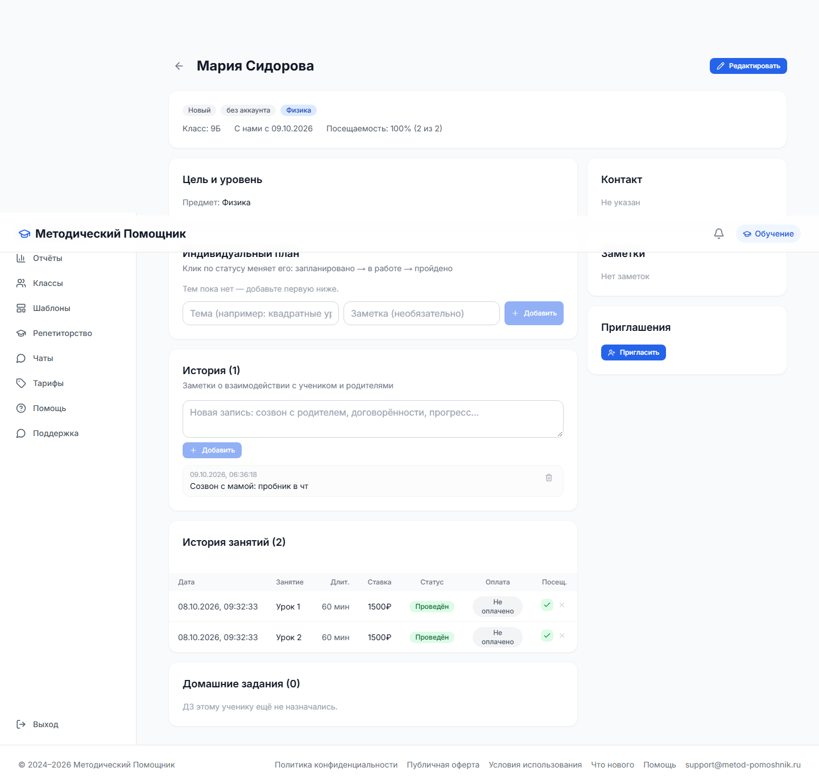Click the Редактировать button
Image resolution: width=819 pixels, height=784 pixels.
tap(748, 66)
